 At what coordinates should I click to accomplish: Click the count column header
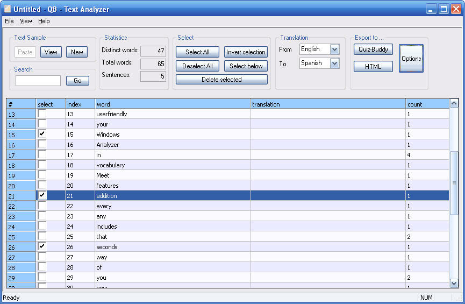click(x=427, y=104)
